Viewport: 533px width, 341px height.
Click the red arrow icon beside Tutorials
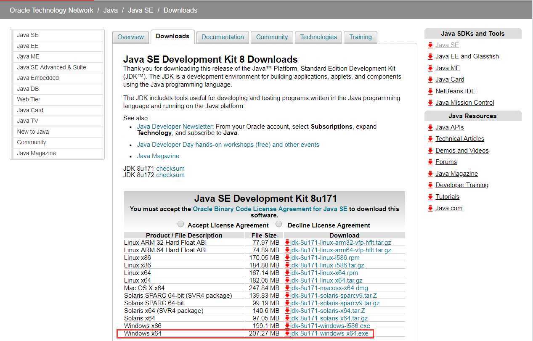click(430, 197)
